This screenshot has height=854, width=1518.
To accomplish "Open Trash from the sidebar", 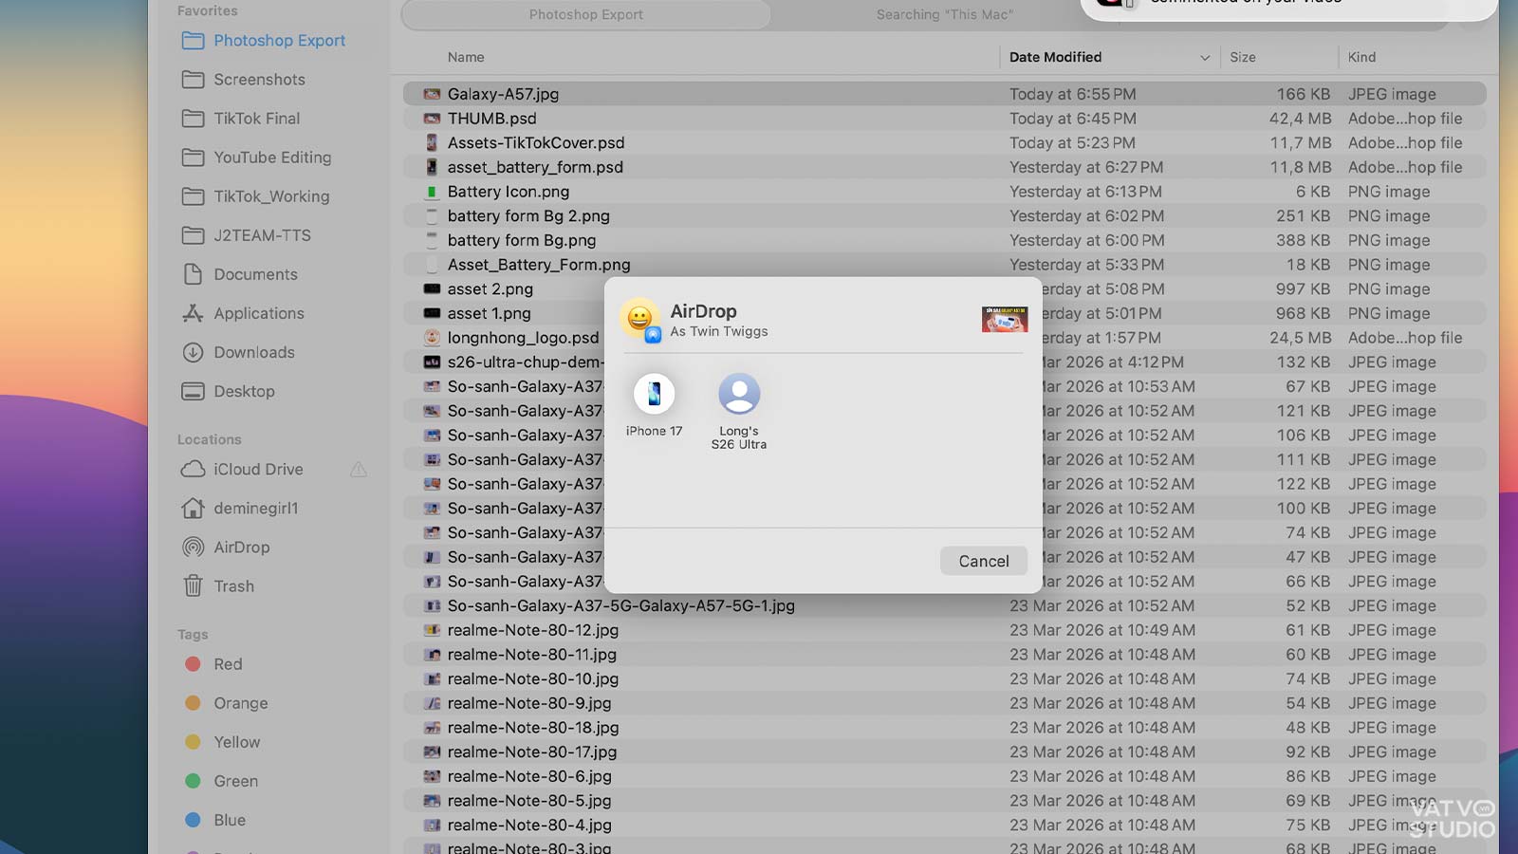I will [233, 586].
